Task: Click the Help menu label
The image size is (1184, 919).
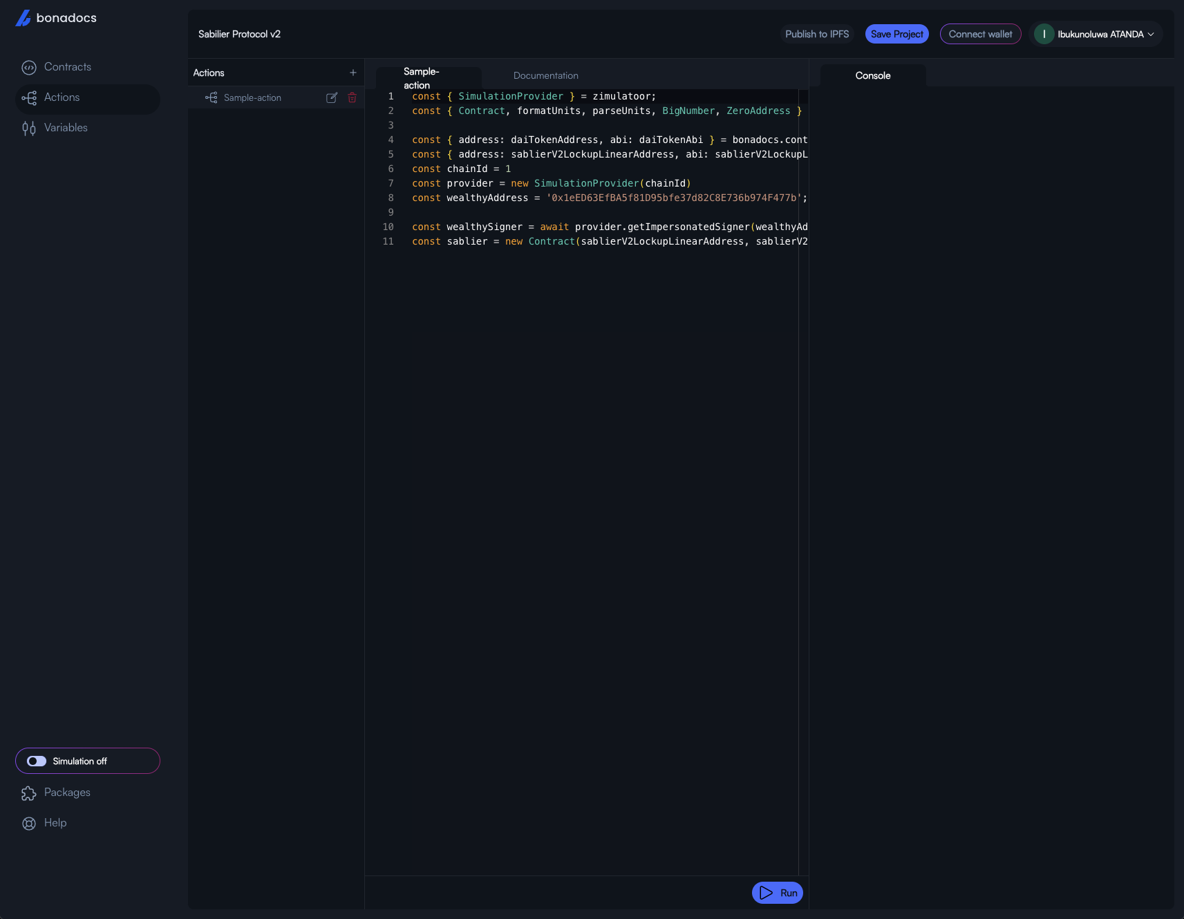Action: pyautogui.click(x=55, y=823)
